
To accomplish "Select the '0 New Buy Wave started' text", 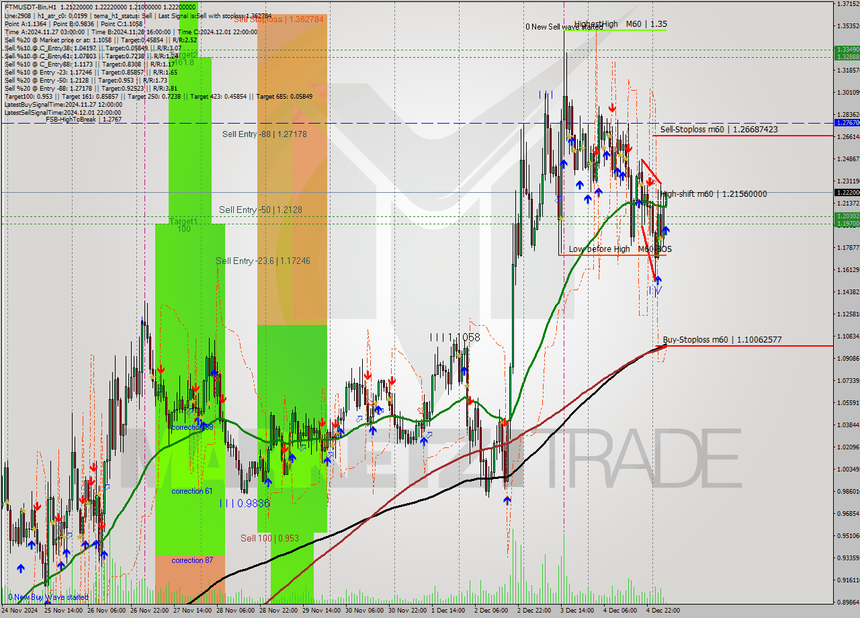I will pos(48,597).
